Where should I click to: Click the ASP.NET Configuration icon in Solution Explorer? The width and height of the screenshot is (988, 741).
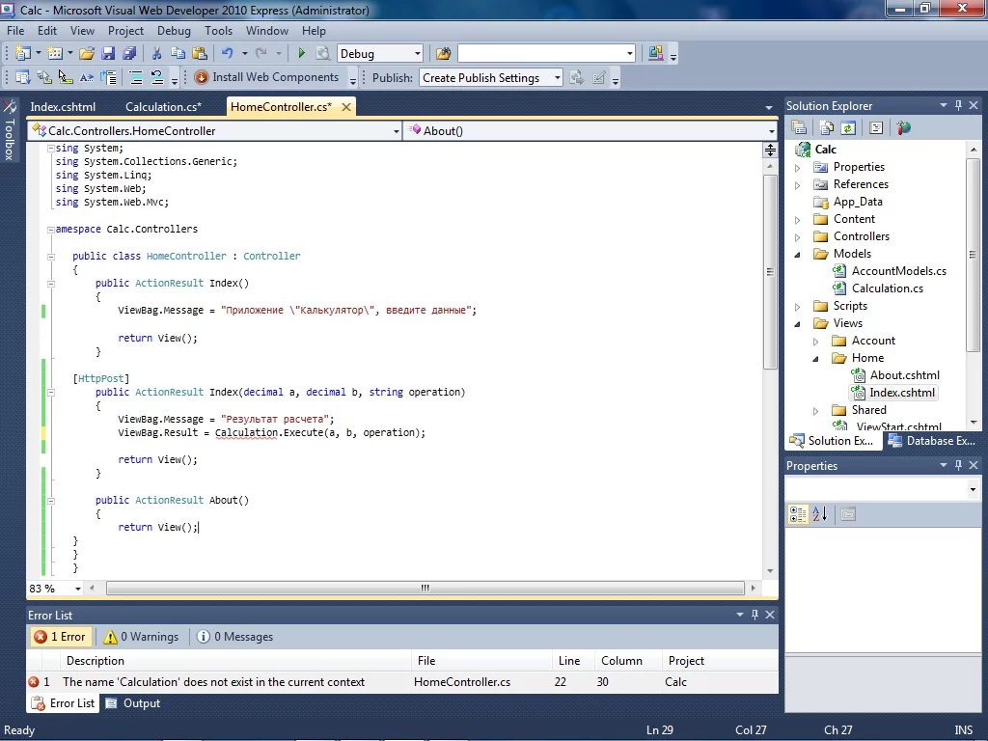click(903, 127)
